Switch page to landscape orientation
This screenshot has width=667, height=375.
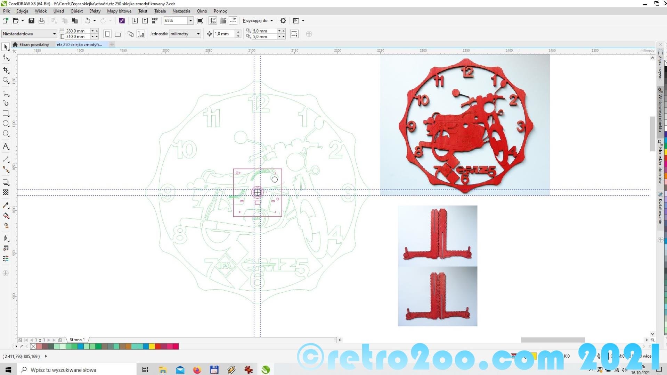click(118, 34)
